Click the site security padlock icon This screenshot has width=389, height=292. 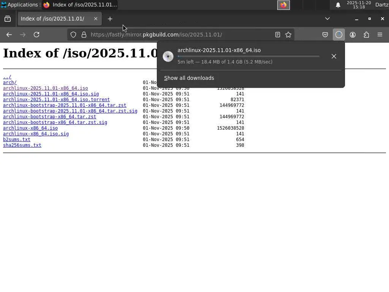pos(84,35)
